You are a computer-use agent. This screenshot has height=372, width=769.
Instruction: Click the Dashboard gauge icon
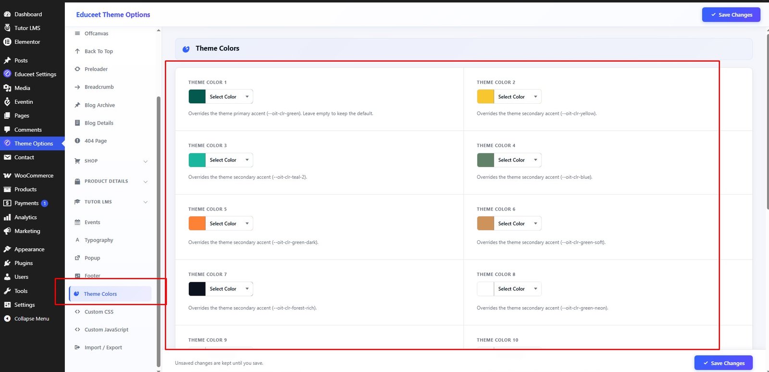[x=7, y=14]
